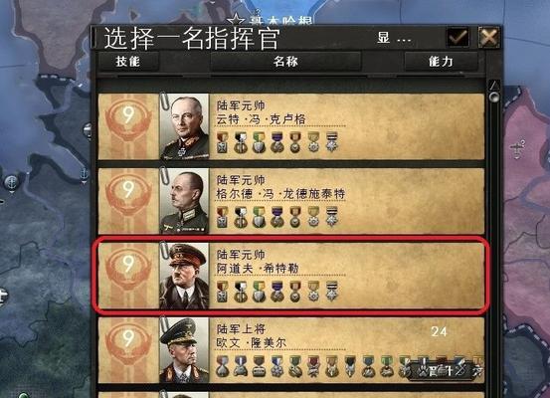Image resolution: width=550 pixels, height=398 pixels.
Task: Open the 显... display filter option
Action: click(x=394, y=38)
